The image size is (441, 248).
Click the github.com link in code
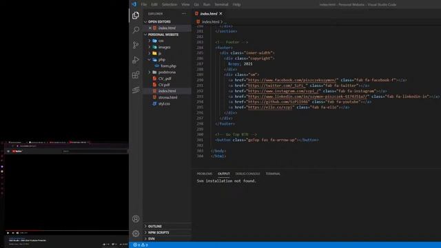(278, 102)
